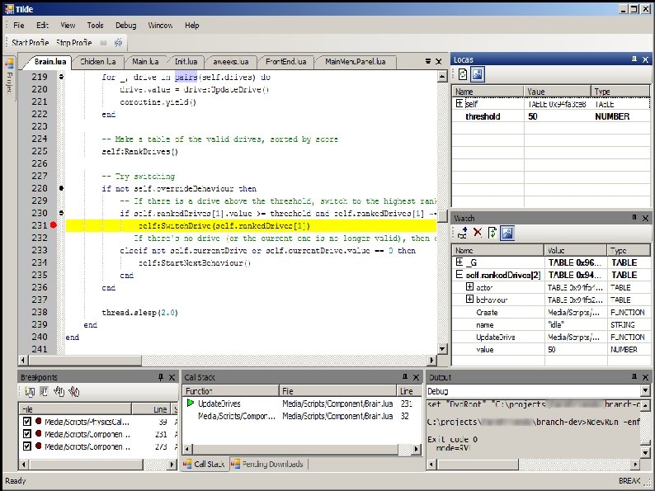
Task: Click the green current-frame arrow for UpdateDrives
Action: (191, 404)
